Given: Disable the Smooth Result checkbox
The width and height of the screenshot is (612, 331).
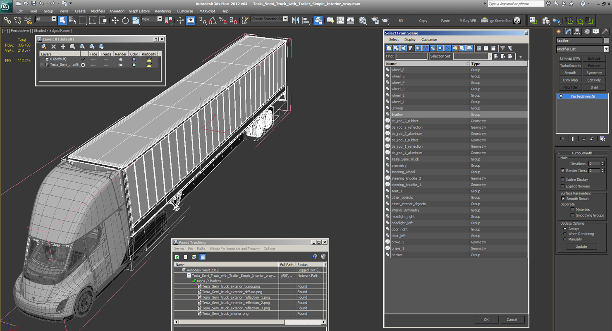Looking at the screenshot, I should [x=562, y=199].
